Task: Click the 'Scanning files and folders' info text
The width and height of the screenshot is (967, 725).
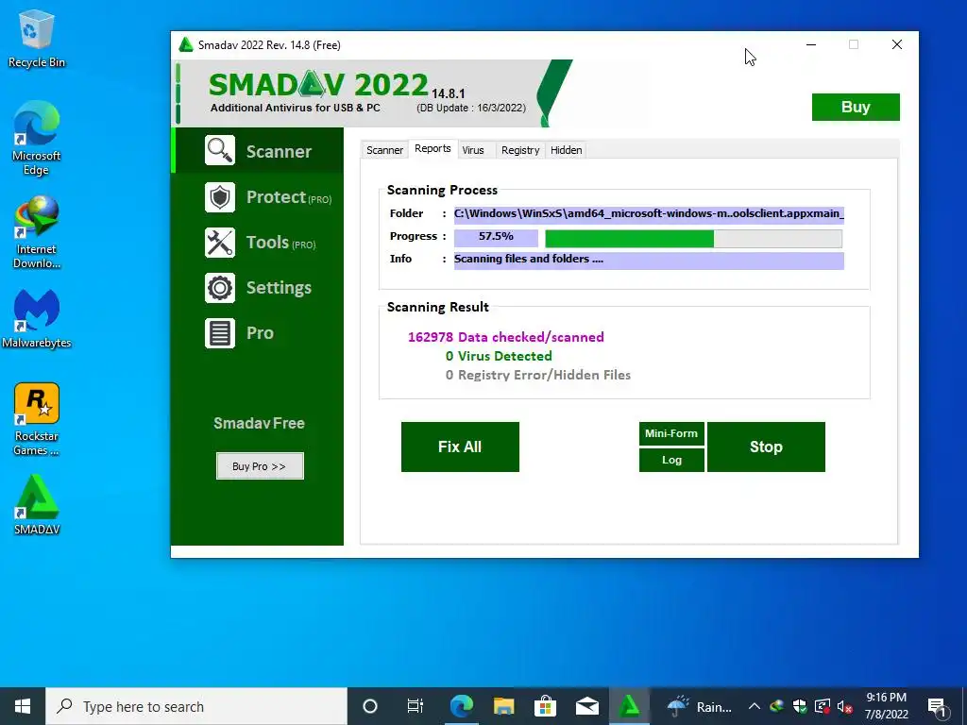Action: click(529, 259)
